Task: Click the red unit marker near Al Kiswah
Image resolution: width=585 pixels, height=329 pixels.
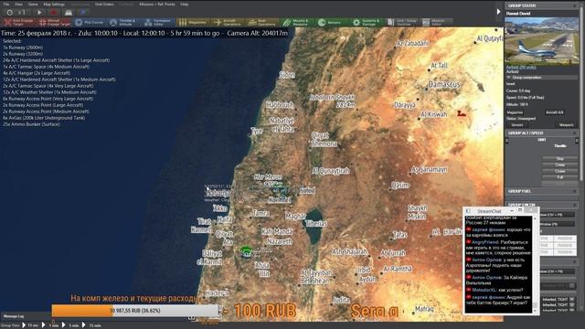Action: (x=462, y=113)
